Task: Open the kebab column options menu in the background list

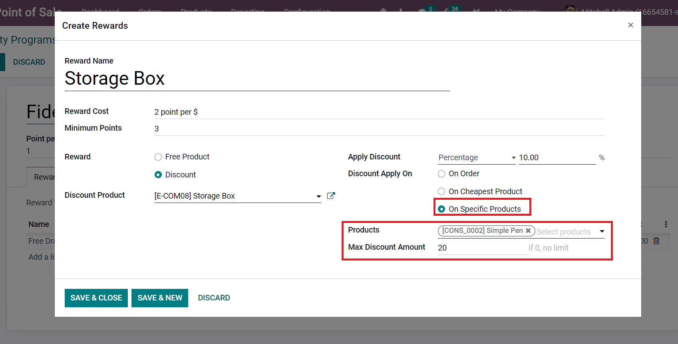Action: [666, 224]
